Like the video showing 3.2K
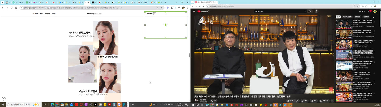Screen dimensions: 381x107 click(290, 101)
